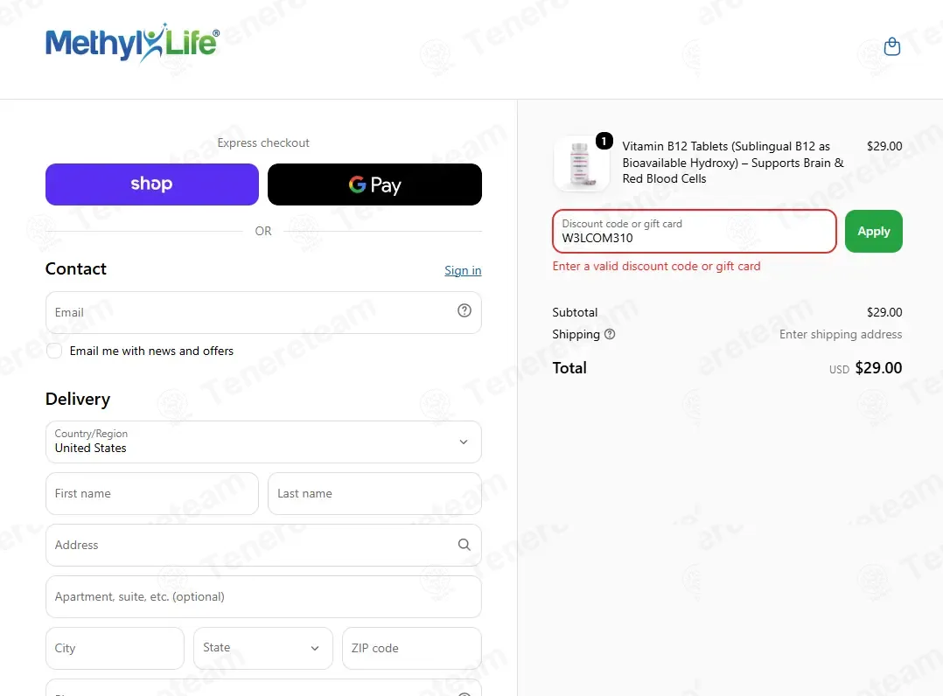943x696 pixels.
Task: Select the Last name field
Action: coord(374,493)
